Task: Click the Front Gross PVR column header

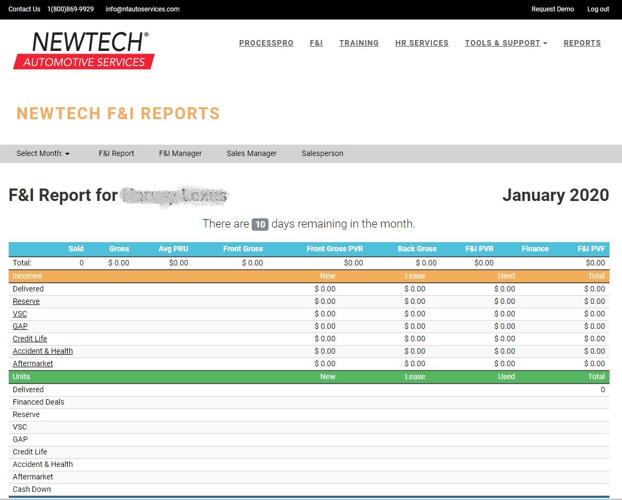Action: tap(335, 249)
